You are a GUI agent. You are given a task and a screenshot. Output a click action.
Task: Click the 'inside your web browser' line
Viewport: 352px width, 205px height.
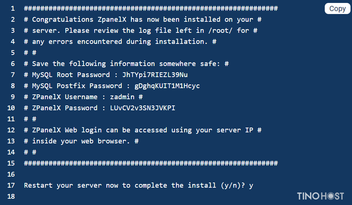tap(81, 141)
